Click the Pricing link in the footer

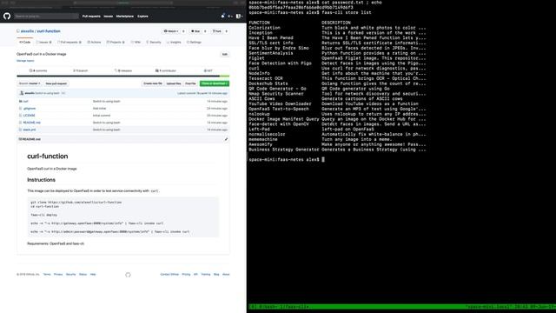tap(186, 275)
